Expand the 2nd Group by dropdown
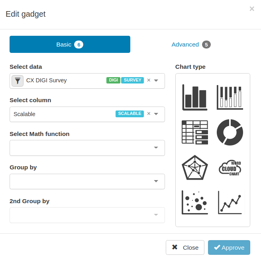This screenshot has height=260, width=261. tap(87, 215)
